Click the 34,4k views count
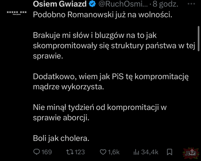 pyautogui.click(x=149, y=152)
